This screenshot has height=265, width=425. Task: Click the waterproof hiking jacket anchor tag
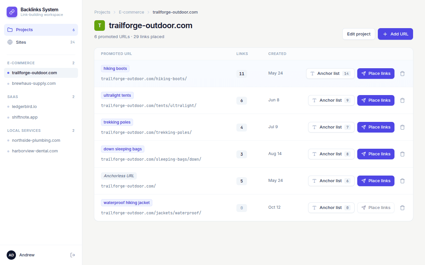point(127,203)
